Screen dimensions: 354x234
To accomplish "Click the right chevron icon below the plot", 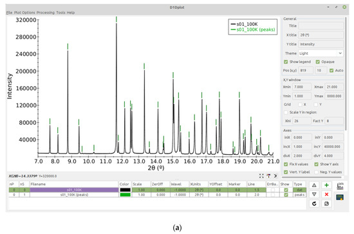I will coord(275,176).
